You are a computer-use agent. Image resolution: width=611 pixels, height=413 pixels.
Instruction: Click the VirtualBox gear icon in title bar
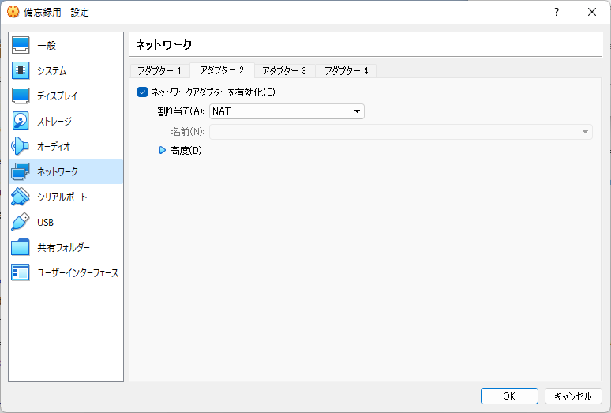[13, 12]
